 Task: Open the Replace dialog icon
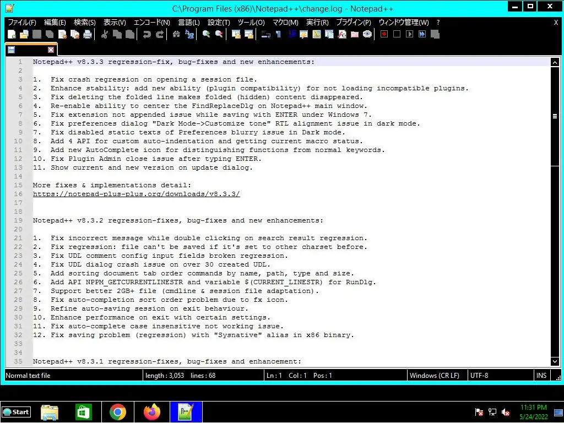(189, 34)
